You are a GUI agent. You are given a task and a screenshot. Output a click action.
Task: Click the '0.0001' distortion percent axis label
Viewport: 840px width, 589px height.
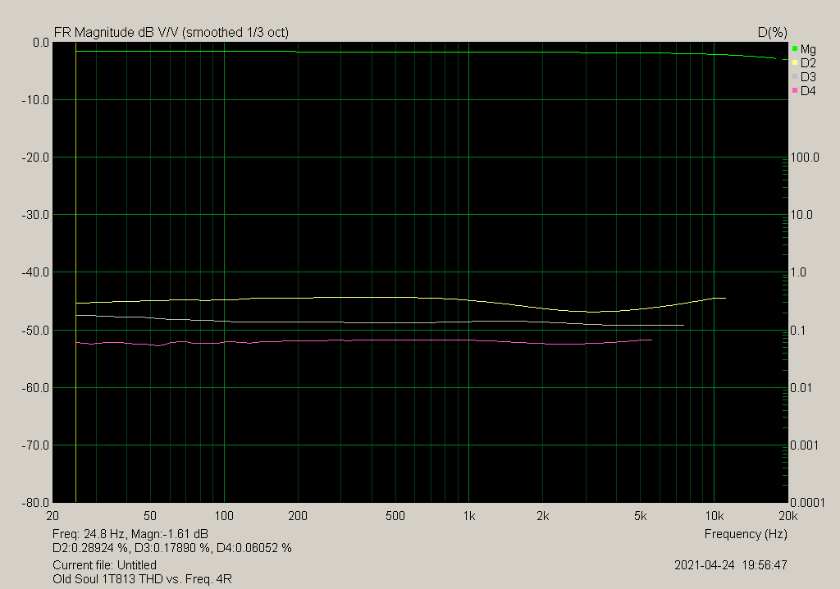[807, 502]
